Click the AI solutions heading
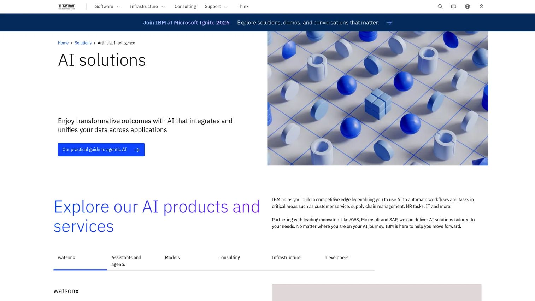 click(102, 60)
